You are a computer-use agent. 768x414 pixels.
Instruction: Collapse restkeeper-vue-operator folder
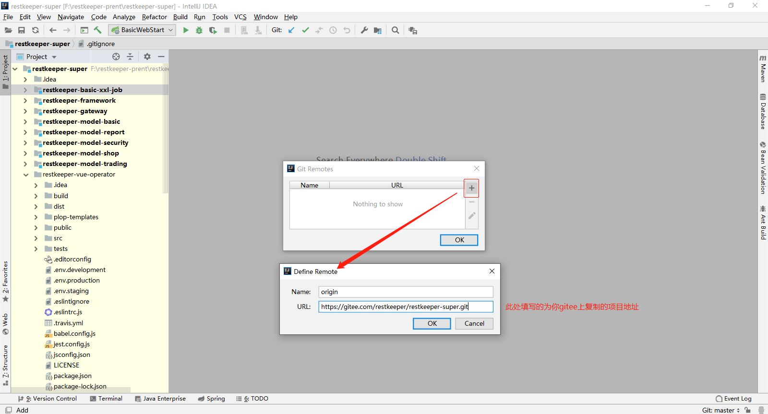[25, 175]
